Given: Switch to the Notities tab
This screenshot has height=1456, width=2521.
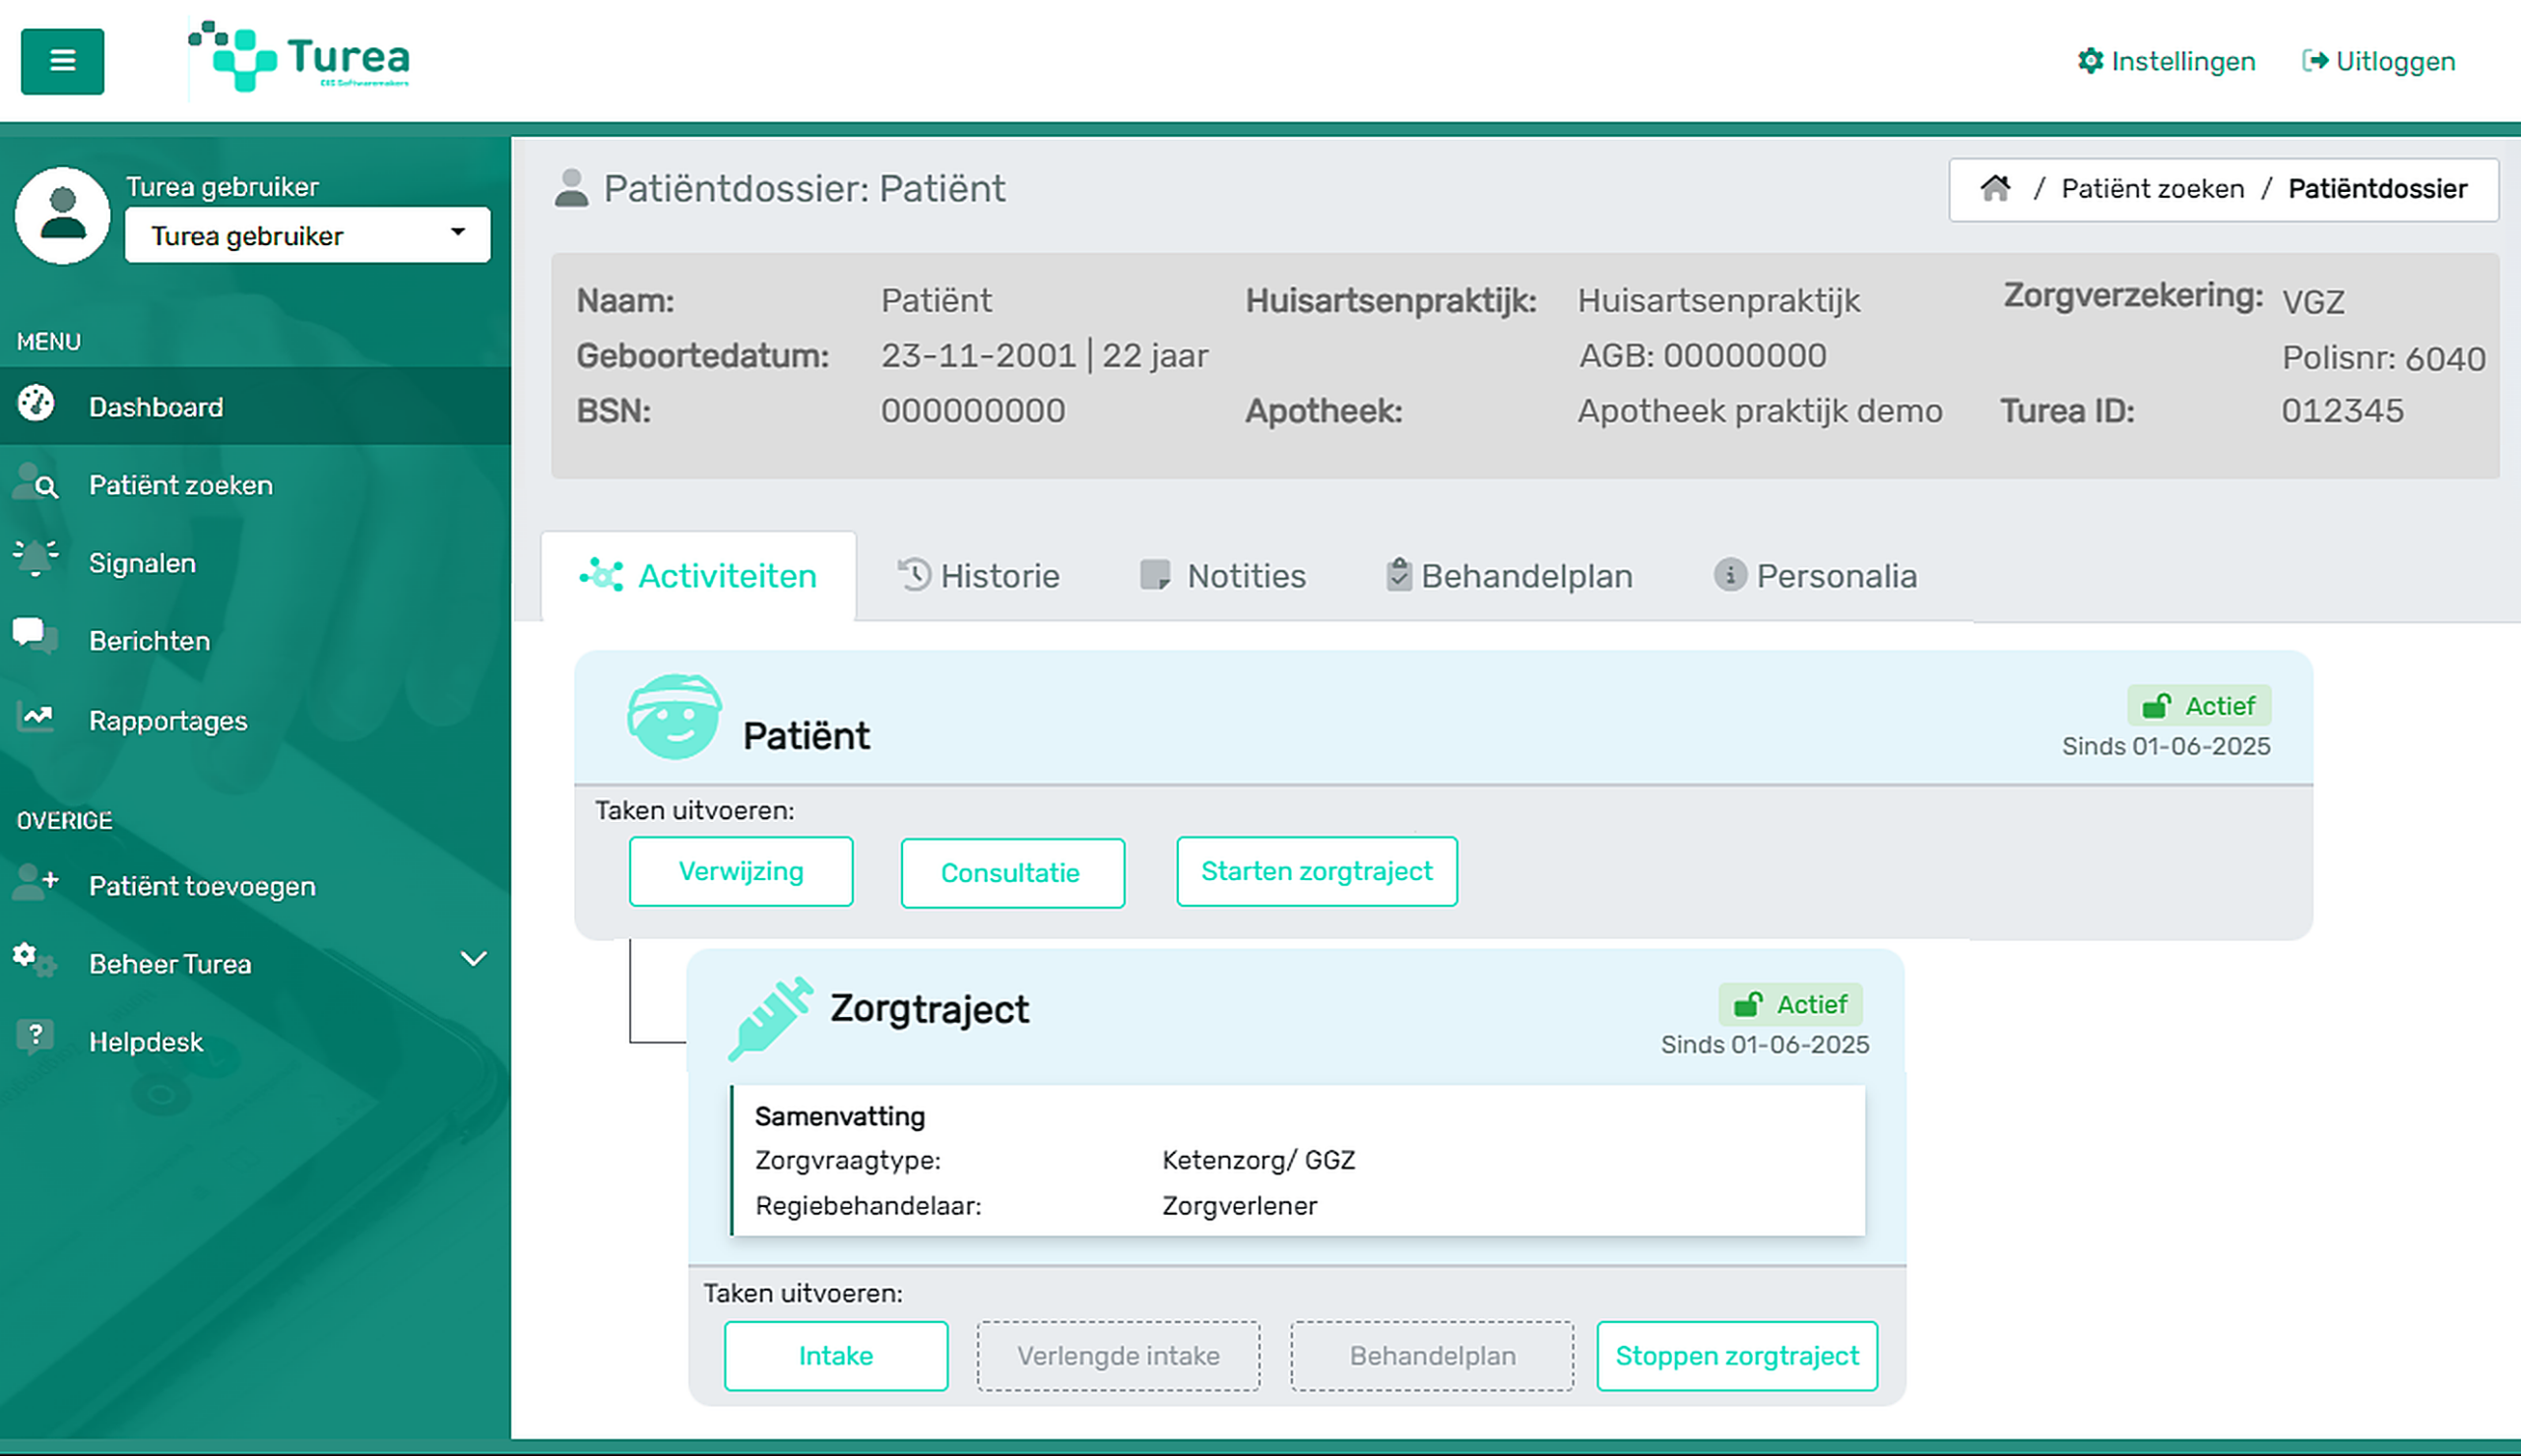Looking at the screenshot, I should tap(1222, 576).
